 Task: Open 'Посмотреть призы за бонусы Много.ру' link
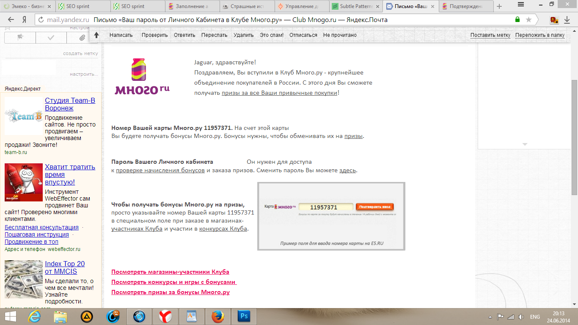point(171,292)
